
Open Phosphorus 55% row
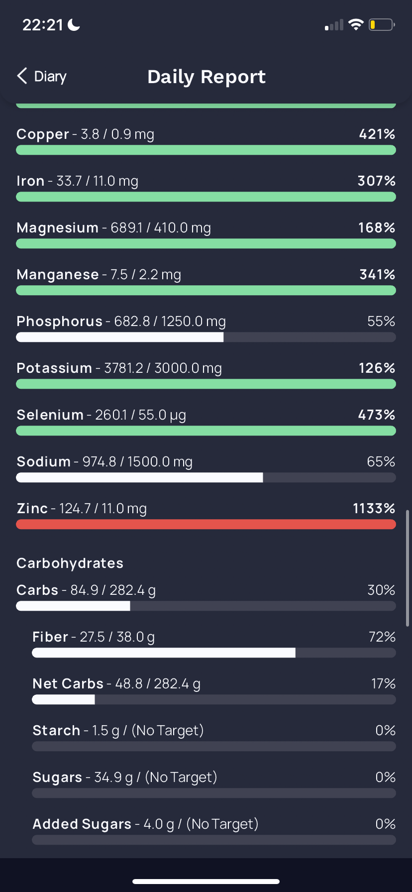click(x=206, y=328)
